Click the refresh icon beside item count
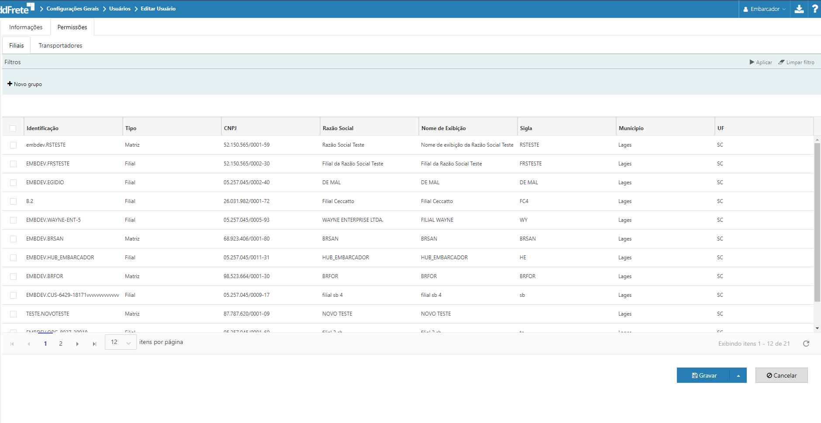The height and width of the screenshot is (423, 821). pyautogui.click(x=806, y=344)
